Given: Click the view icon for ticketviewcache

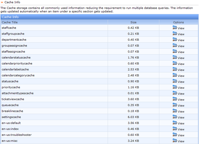Looking at the screenshot, I should 175,99.
